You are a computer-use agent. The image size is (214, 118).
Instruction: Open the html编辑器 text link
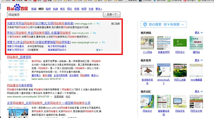196,80
